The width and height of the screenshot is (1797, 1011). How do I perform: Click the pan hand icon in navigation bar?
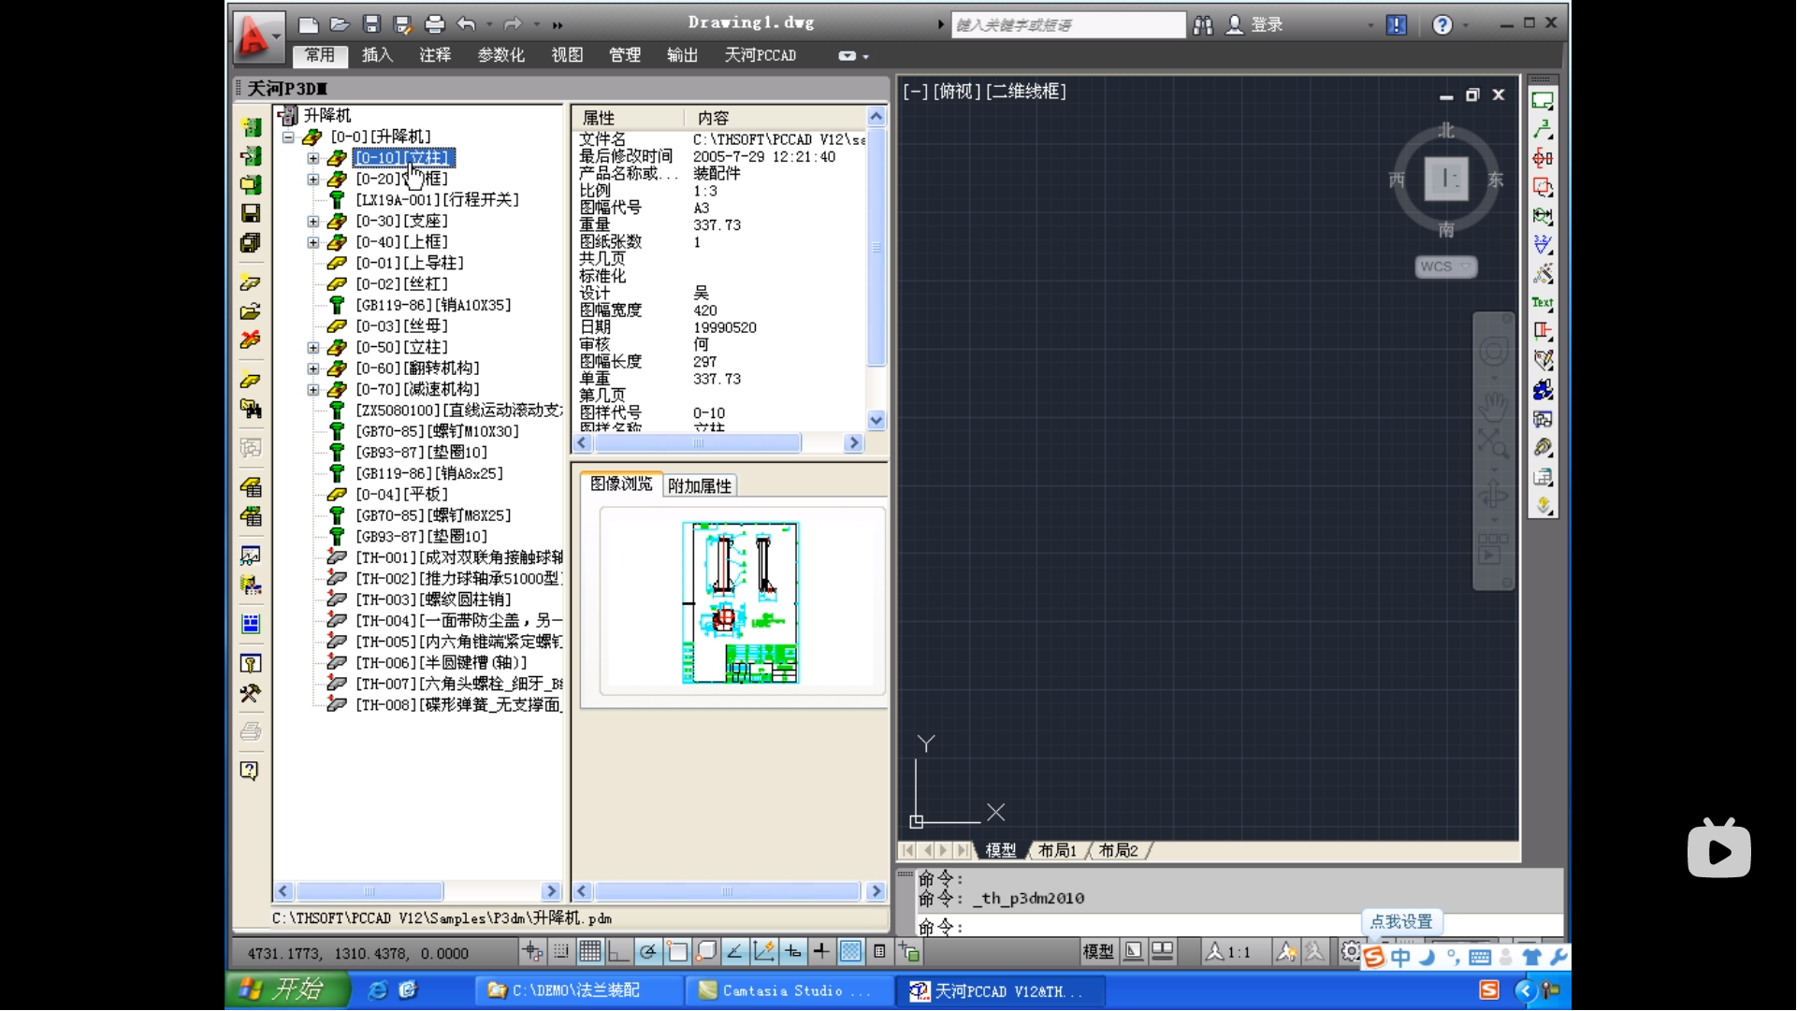point(1494,408)
